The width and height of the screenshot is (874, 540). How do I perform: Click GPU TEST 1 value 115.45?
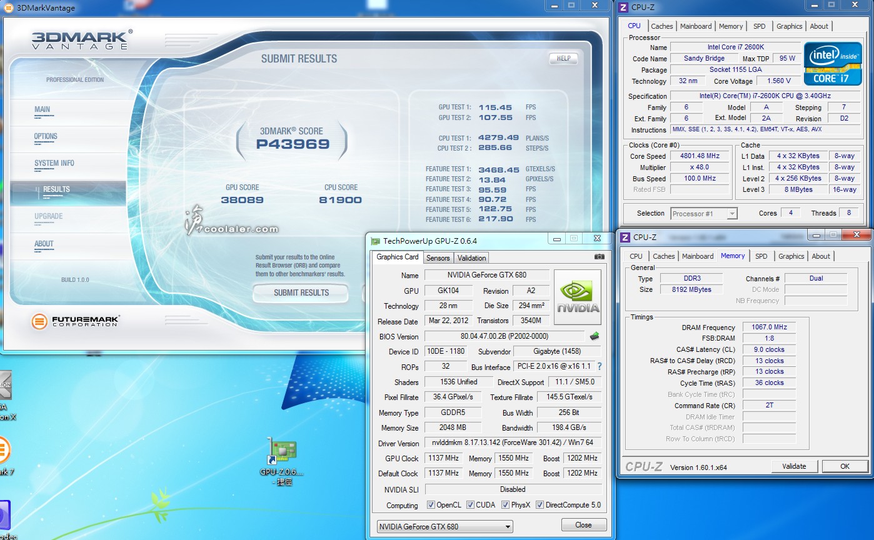point(495,107)
